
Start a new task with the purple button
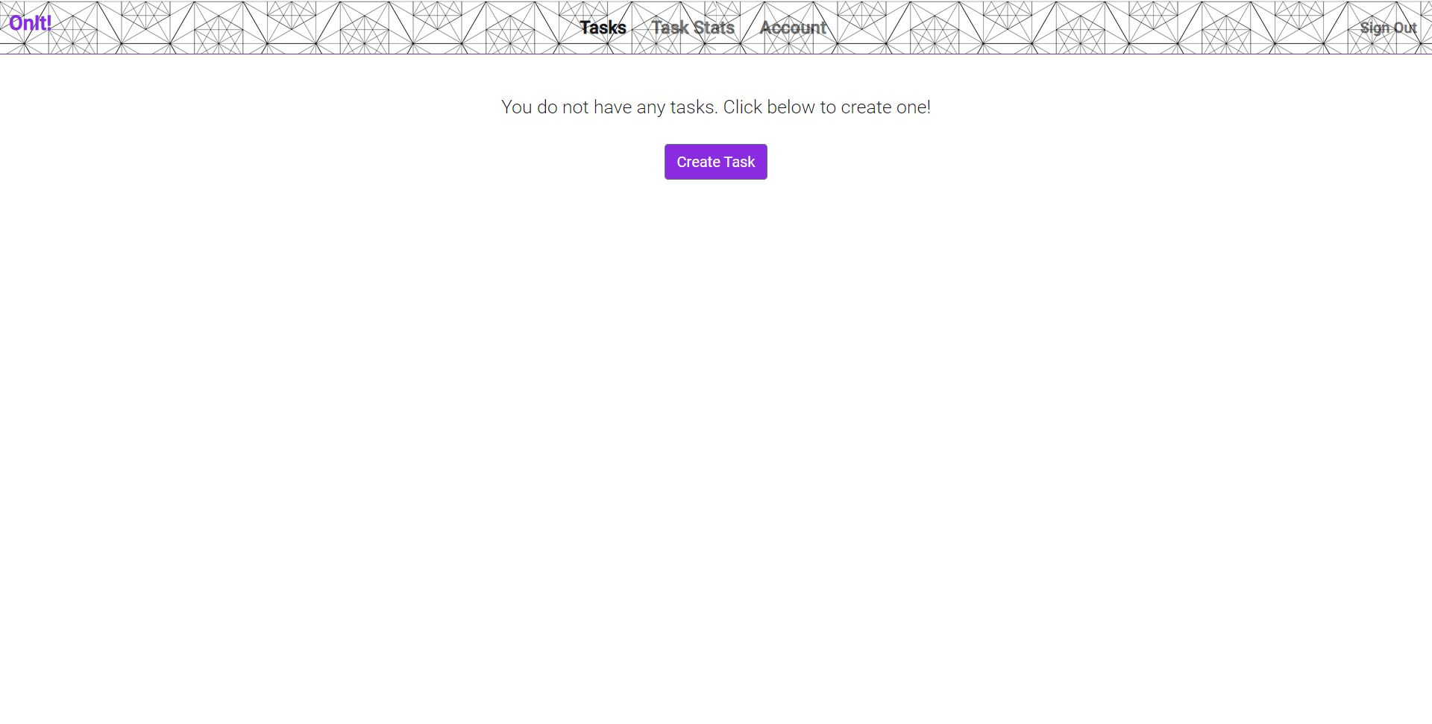coord(716,162)
